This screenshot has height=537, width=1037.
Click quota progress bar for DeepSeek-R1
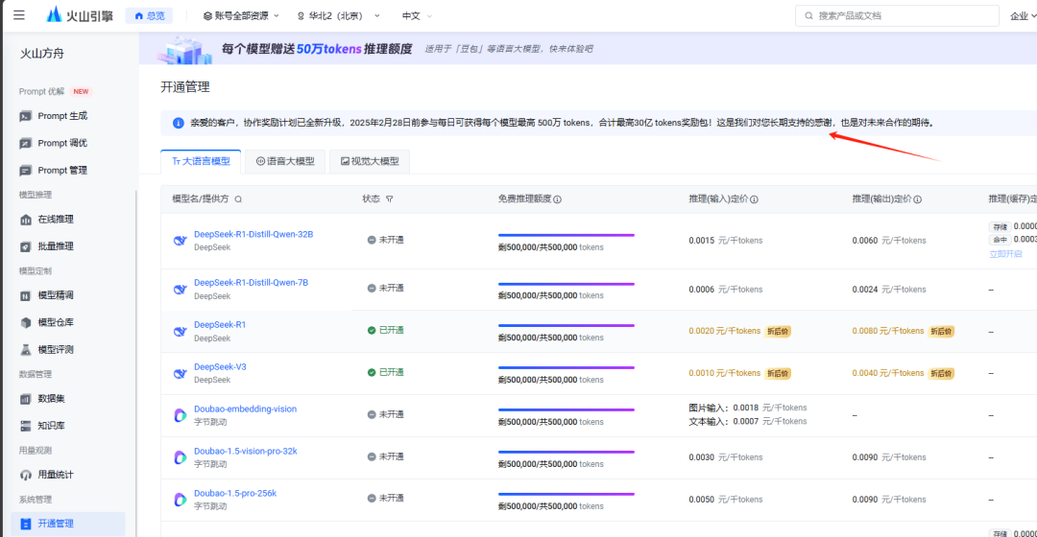tap(567, 326)
